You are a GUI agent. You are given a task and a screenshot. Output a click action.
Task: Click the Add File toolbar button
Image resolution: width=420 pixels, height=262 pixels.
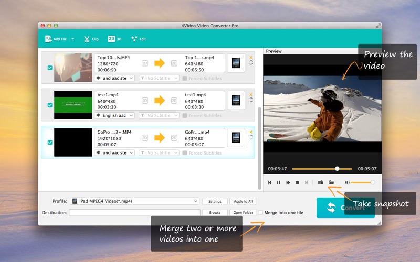click(x=56, y=39)
